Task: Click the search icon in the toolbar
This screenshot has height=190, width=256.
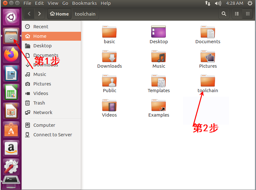Action: (224, 14)
